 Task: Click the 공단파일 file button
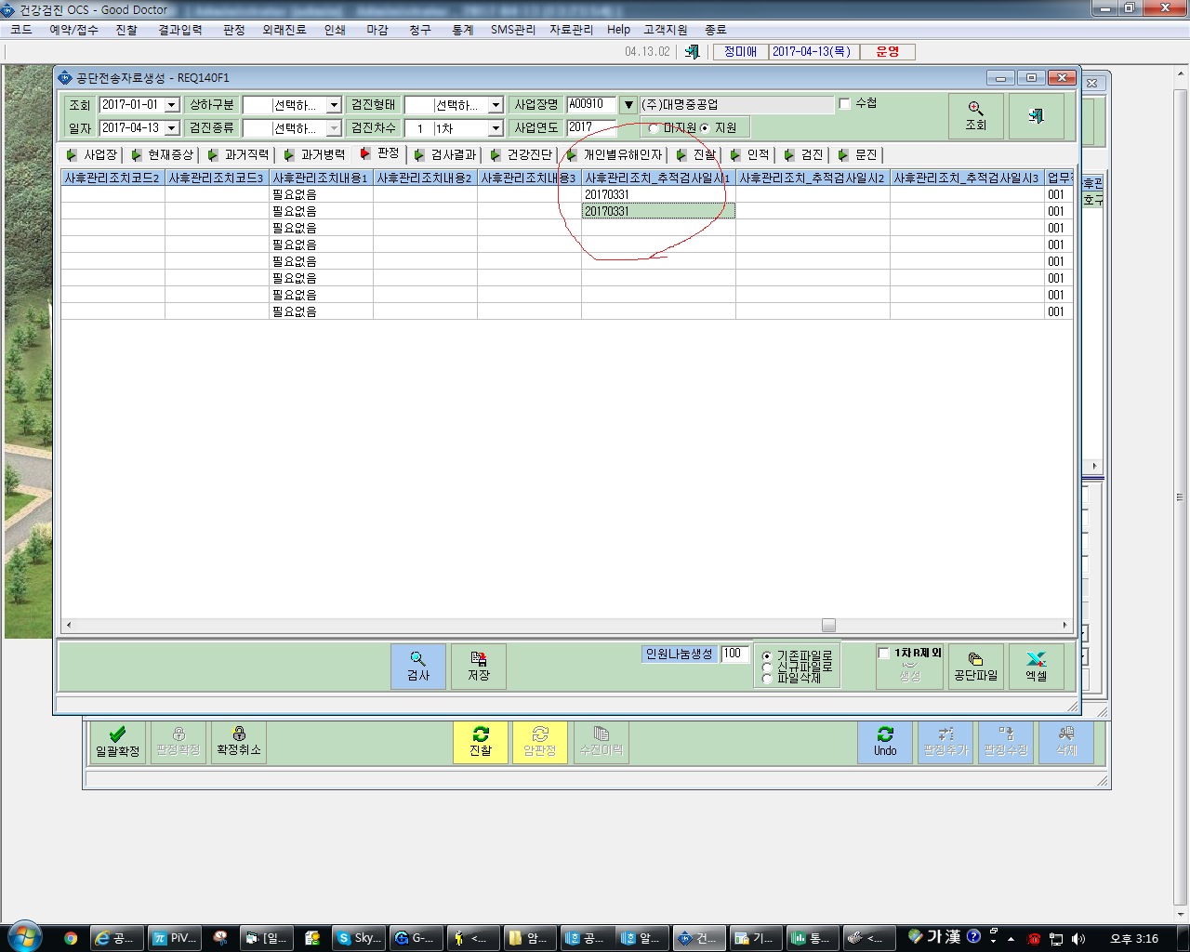pos(975,666)
